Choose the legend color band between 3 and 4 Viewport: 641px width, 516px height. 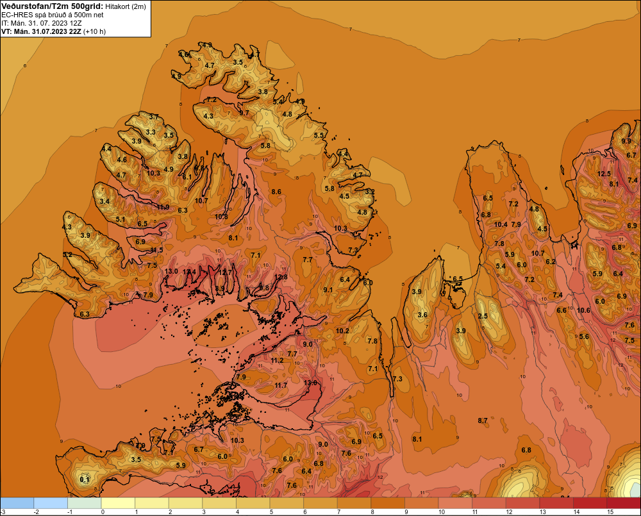pos(219,503)
